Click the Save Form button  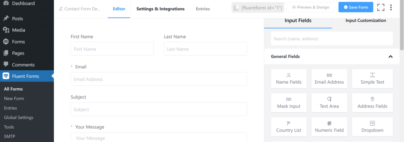(x=356, y=7)
